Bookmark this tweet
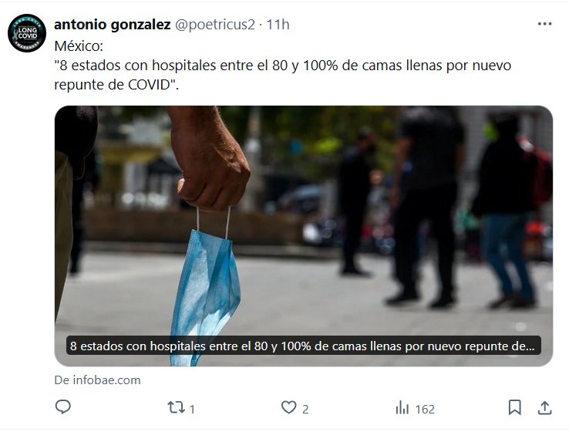The width and height of the screenshot is (569, 432). pos(514,407)
